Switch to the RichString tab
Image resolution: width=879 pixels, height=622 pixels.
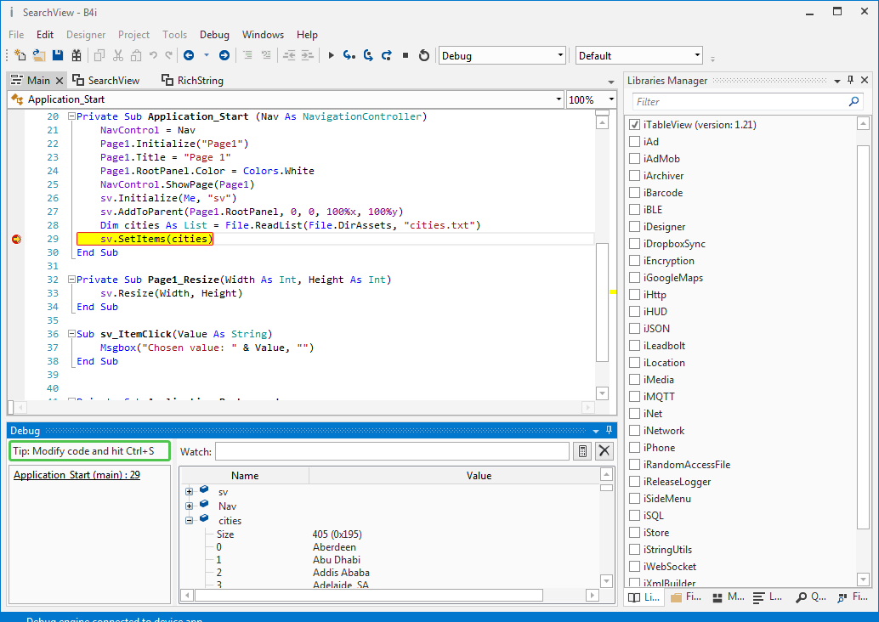click(x=192, y=80)
